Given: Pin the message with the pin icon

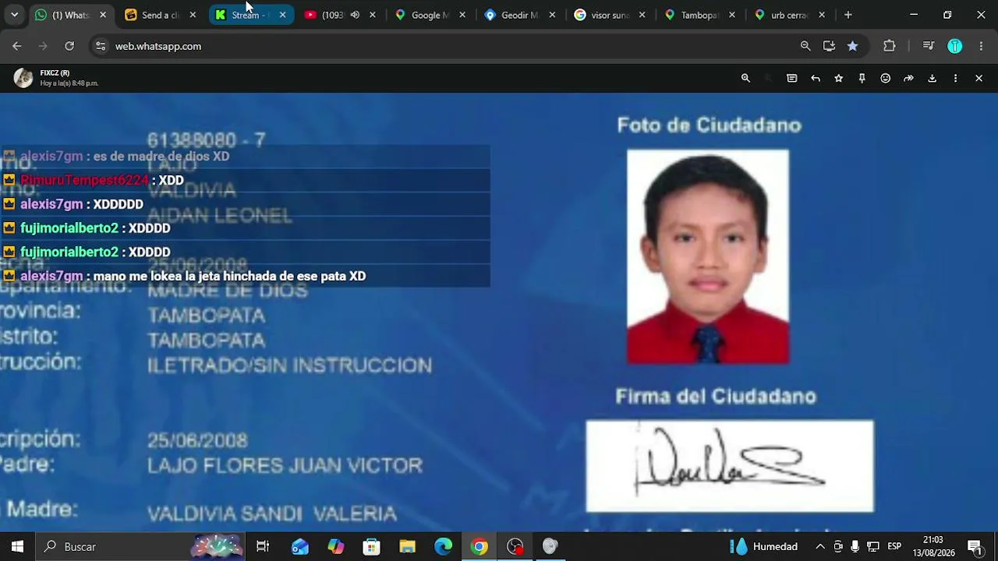Looking at the screenshot, I should [862, 78].
